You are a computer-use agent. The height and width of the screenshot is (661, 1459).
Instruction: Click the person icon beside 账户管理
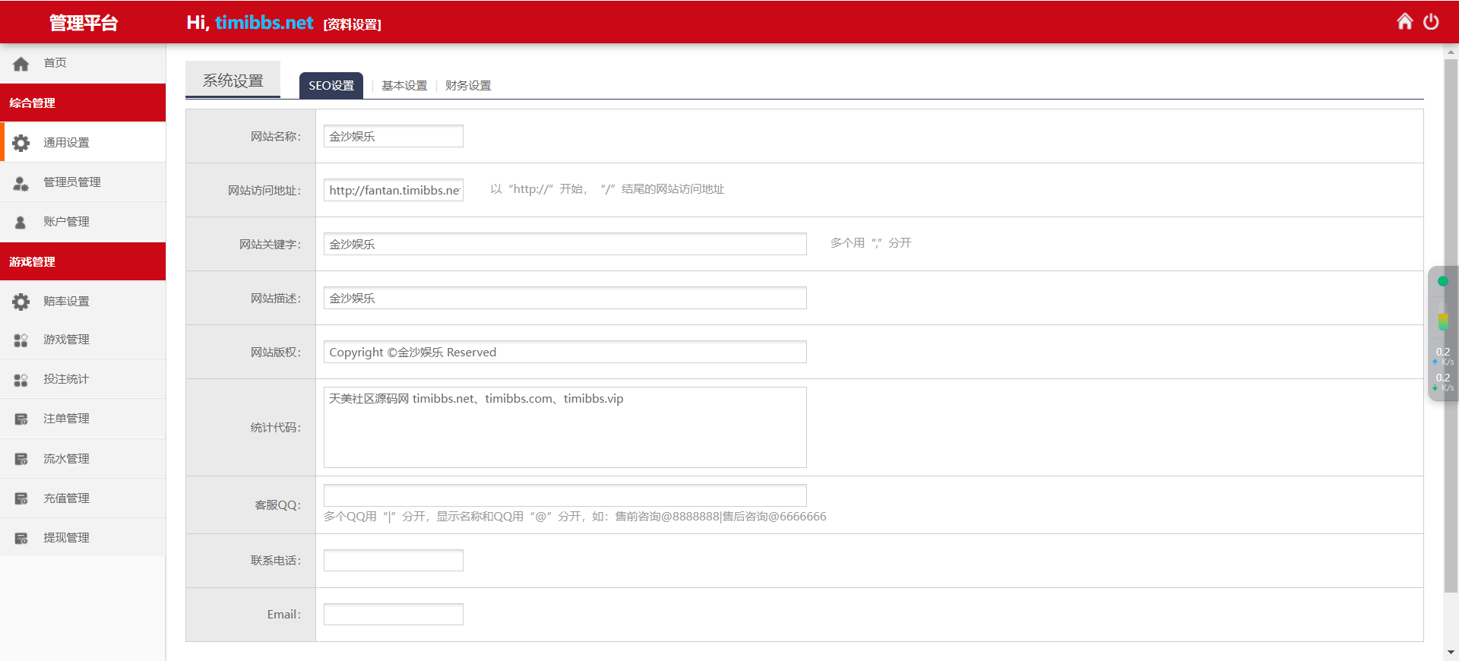(x=21, y=222)
